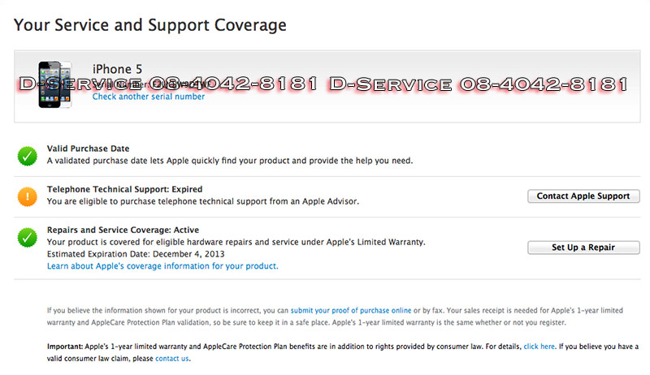Select the bold Important: label
The height and width of the screenshot is (375, 650).
coord(65,347)
